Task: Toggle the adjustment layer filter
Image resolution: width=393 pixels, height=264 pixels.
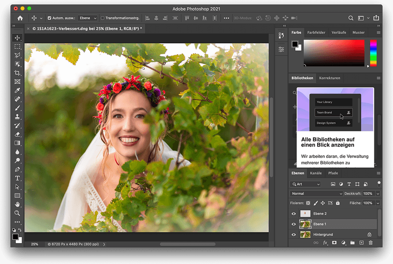Action: [341, 184]
